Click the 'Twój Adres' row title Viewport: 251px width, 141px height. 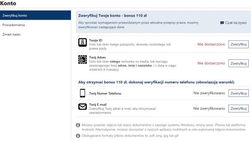point(97,57)
